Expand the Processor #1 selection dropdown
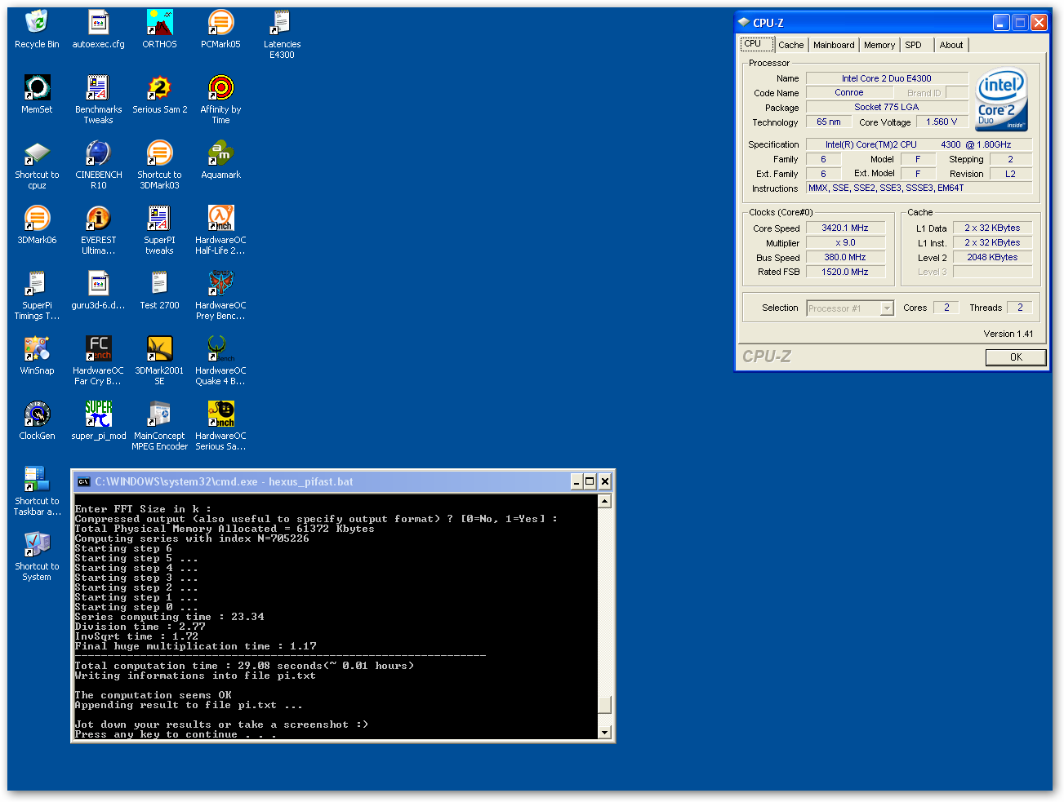This screenshot has width=1064, height=802. click(887, 308)
